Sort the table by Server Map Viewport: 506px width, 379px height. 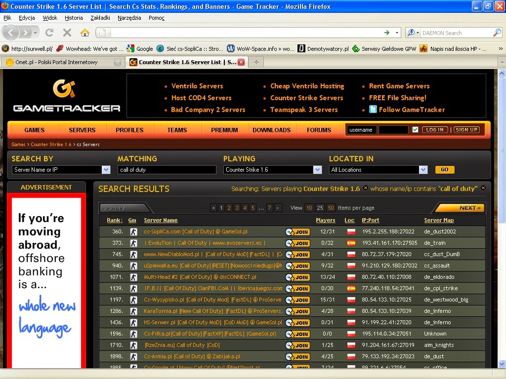pos(439,221)
